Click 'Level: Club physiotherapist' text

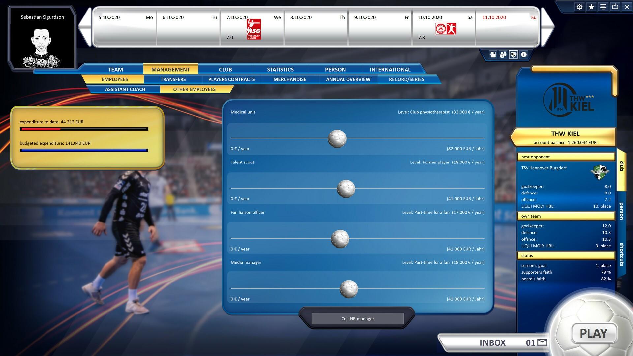(424, 112)
